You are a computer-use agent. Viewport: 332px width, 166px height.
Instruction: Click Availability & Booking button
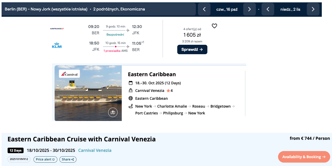pos(304,157)
